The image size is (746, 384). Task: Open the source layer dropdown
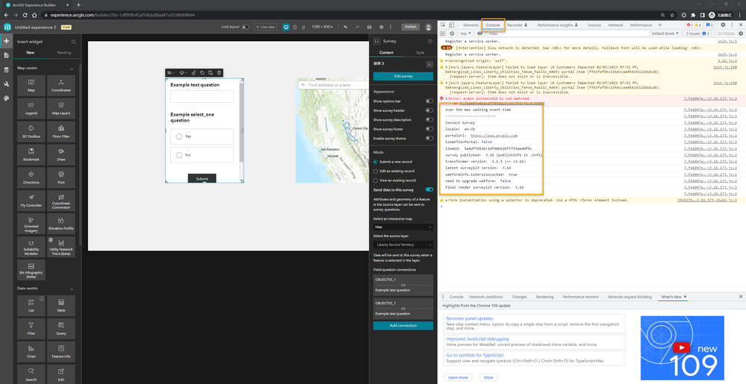click(403, 245)
